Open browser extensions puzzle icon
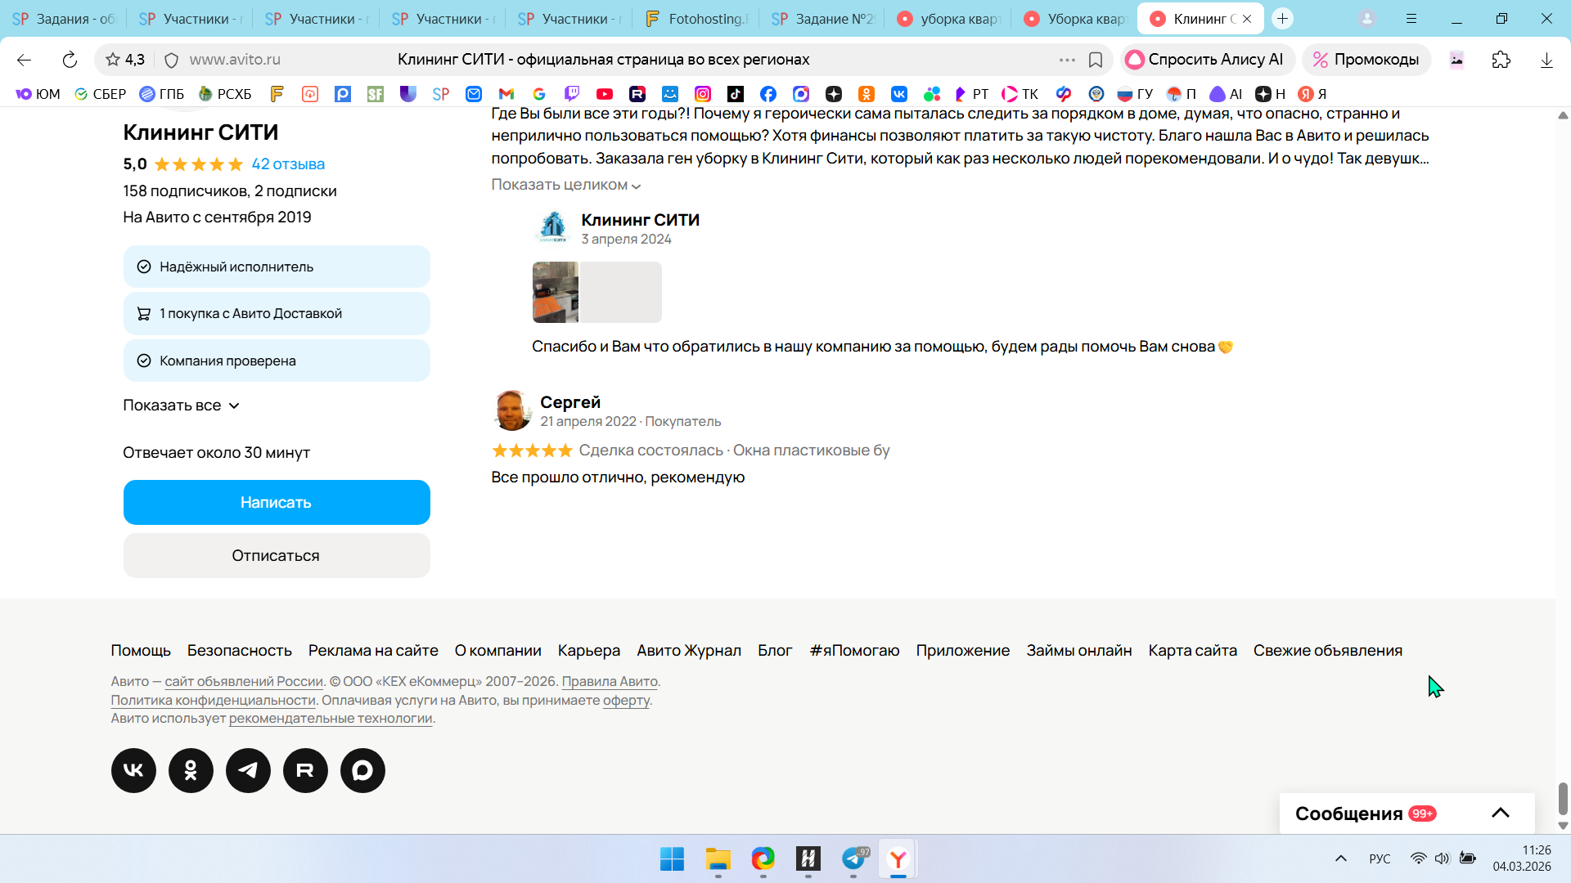The image size is (1571, 883). 1501,60
